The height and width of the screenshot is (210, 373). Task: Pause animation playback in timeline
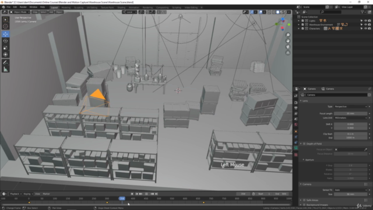point(146,194)
